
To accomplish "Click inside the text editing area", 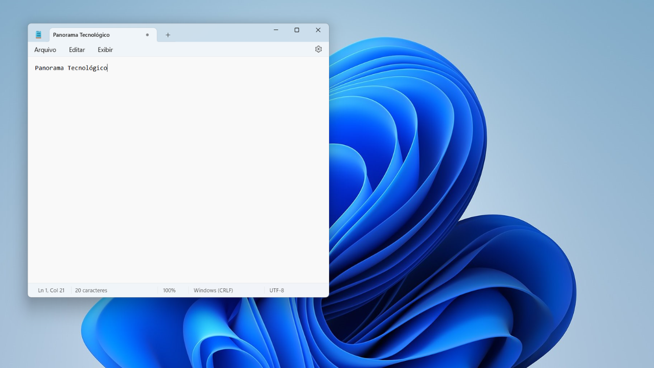I will 179,153.
